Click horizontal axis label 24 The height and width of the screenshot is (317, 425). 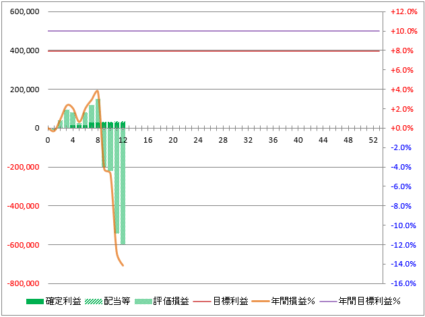click(x=198, y=140)
